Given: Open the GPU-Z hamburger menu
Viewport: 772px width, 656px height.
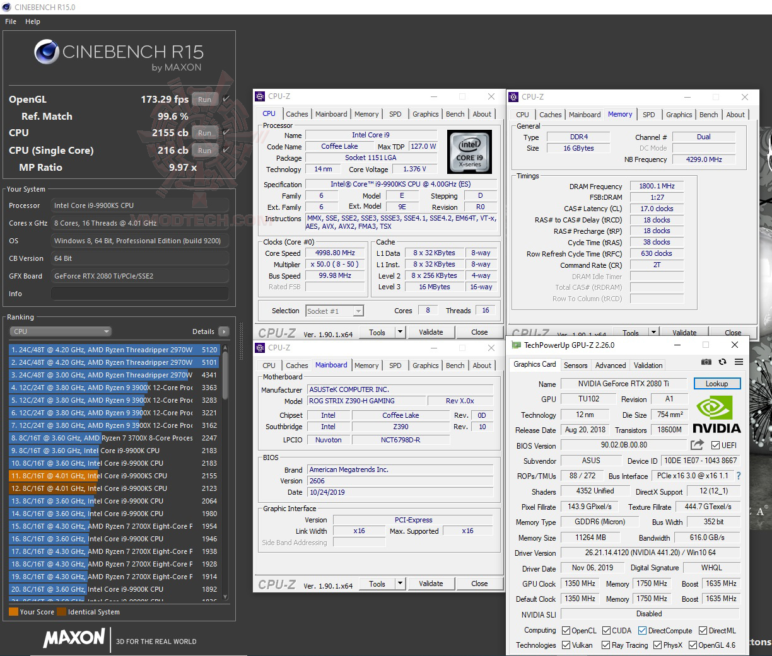Looking at the screenshot, I should pyautogui.click(x=739, y=362).
